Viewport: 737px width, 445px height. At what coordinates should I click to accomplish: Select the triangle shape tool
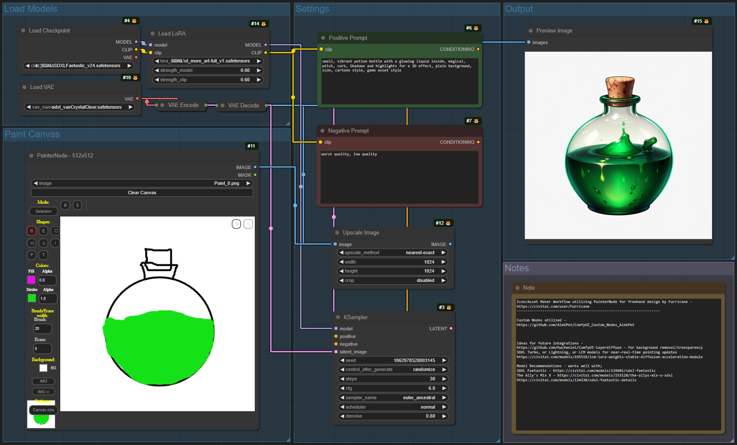[44, 243]
